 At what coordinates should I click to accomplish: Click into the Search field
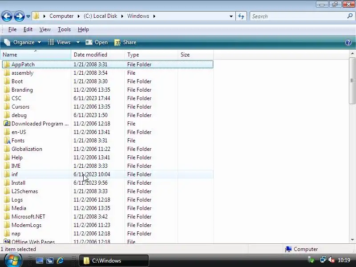[x=299, y=16]
